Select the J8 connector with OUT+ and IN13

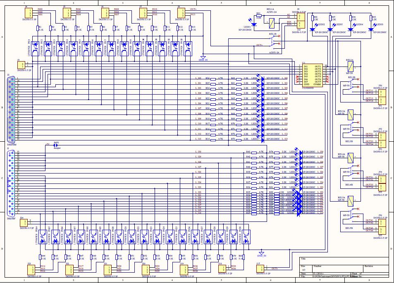click(x=181, y=13)
